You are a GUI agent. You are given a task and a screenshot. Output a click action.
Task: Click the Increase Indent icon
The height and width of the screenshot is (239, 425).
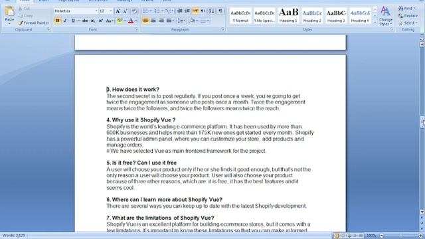(x=187, y=11)
